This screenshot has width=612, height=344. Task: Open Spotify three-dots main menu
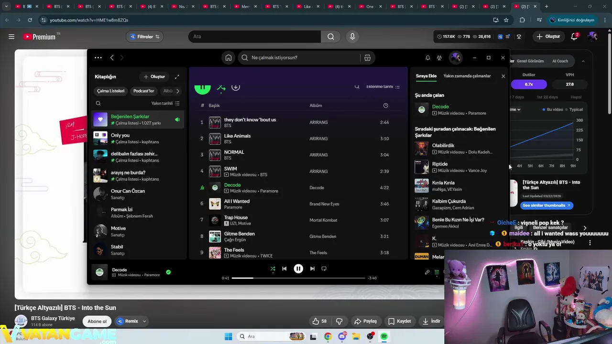pyautogui.click(x=98, y=58)
